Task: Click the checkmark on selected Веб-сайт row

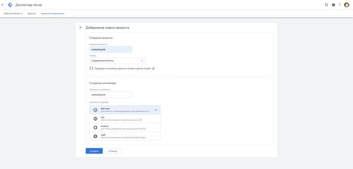Action: pyautogui.click(x=156, y=110)
